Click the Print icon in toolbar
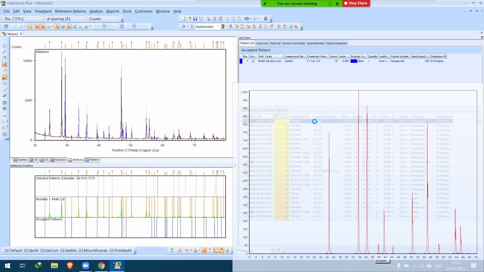The width and height of the screenshot is (484, 272). pyautogui.click(x=208, y=19)
